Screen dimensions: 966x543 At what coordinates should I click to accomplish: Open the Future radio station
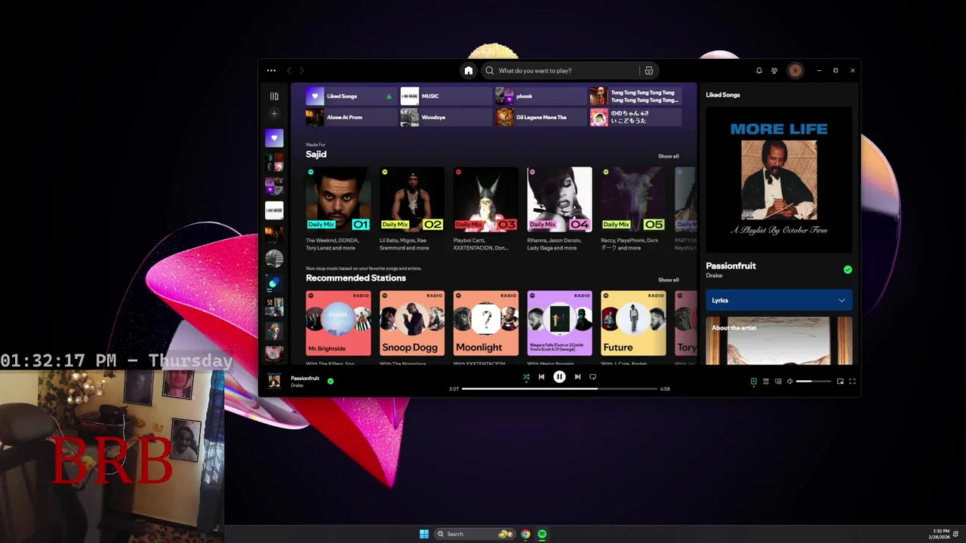point(633,323)
